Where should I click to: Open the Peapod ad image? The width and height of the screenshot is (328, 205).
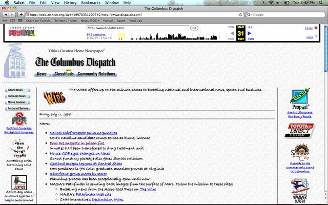tap(300, 99)
